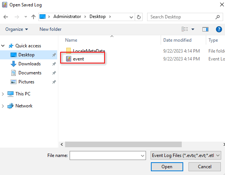The width and height of the screenshot is (225, 175).
Task: Expand the This PC tree node
Action: (x=3, y=94)
